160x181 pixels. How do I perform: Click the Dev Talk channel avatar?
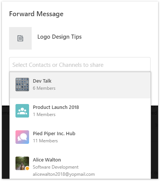(22, 84)
